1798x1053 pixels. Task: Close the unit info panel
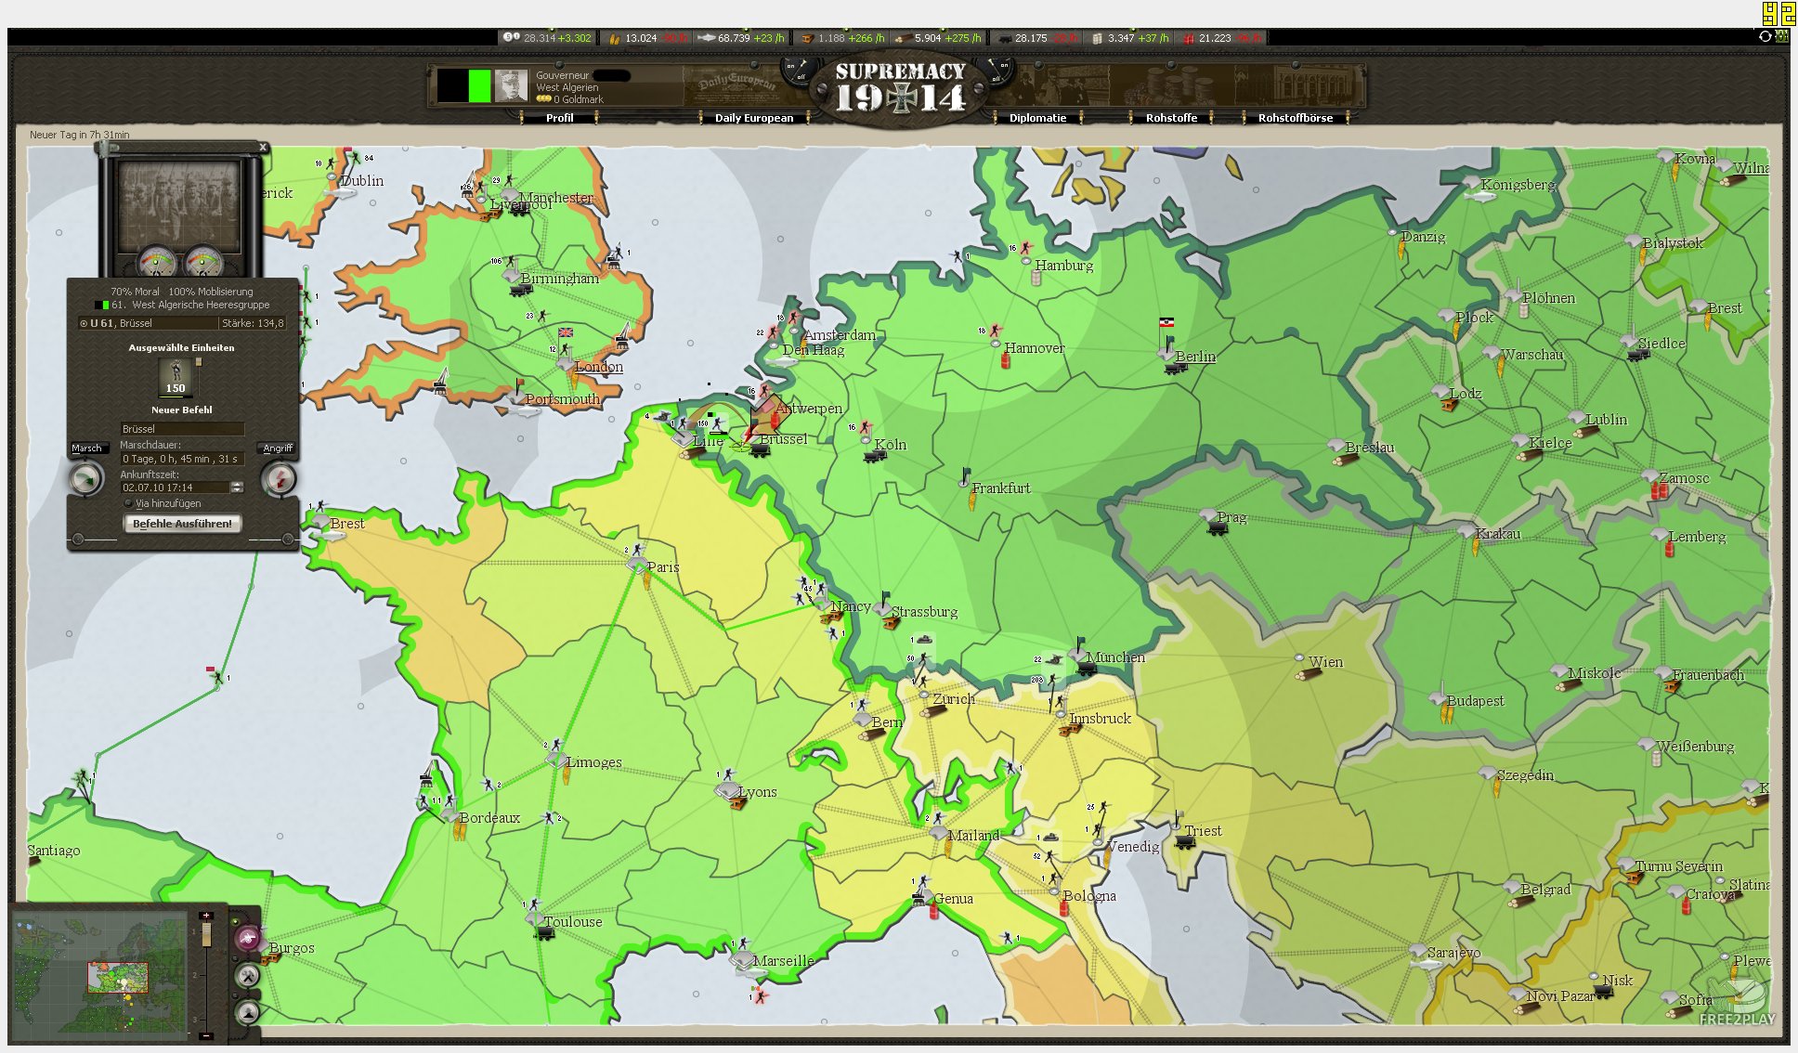[263, 148]
